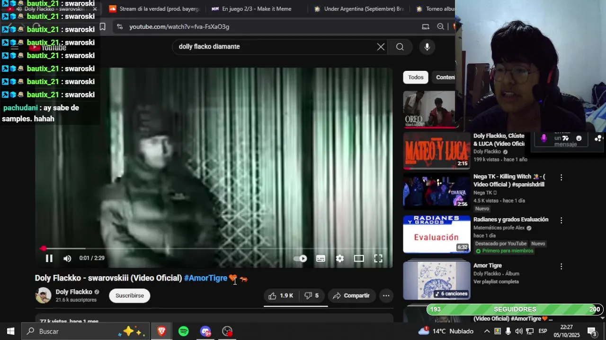Open Discord from the taskbar
Image resolution: width=606 pixels, height=340 pixels.
tap(205, 331)
